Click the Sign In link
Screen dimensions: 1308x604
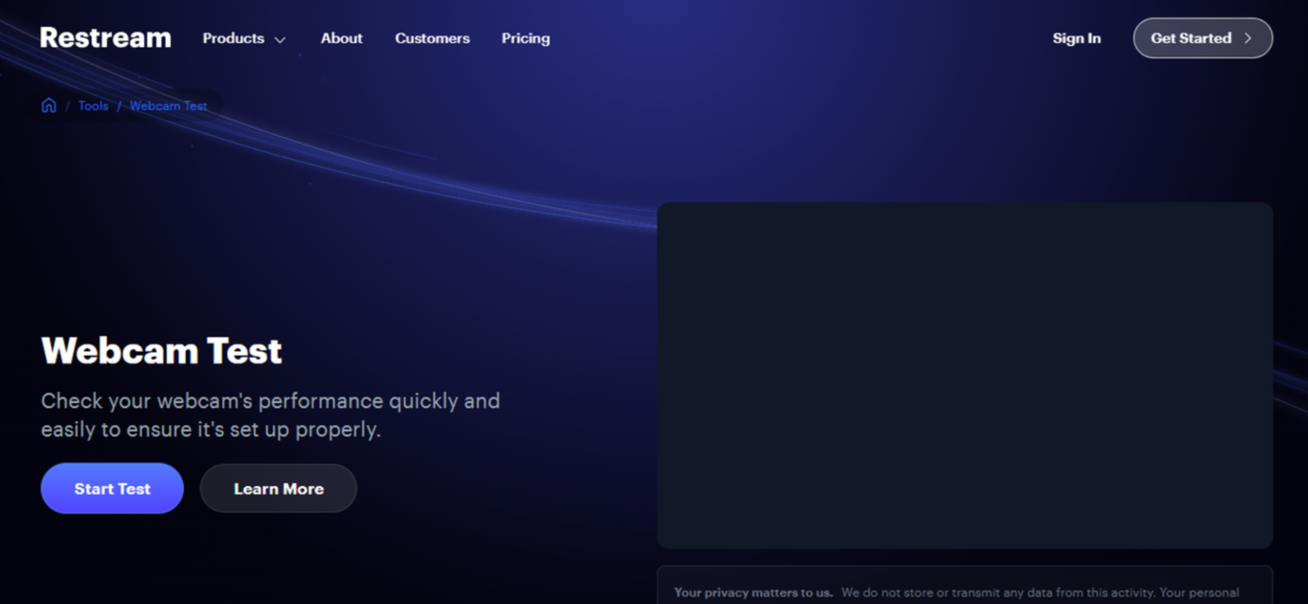(1076, 39)
